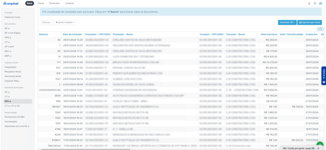The image size is (326, 150).
Task: Open Recuperar Notas
Action: coord(13,72)
